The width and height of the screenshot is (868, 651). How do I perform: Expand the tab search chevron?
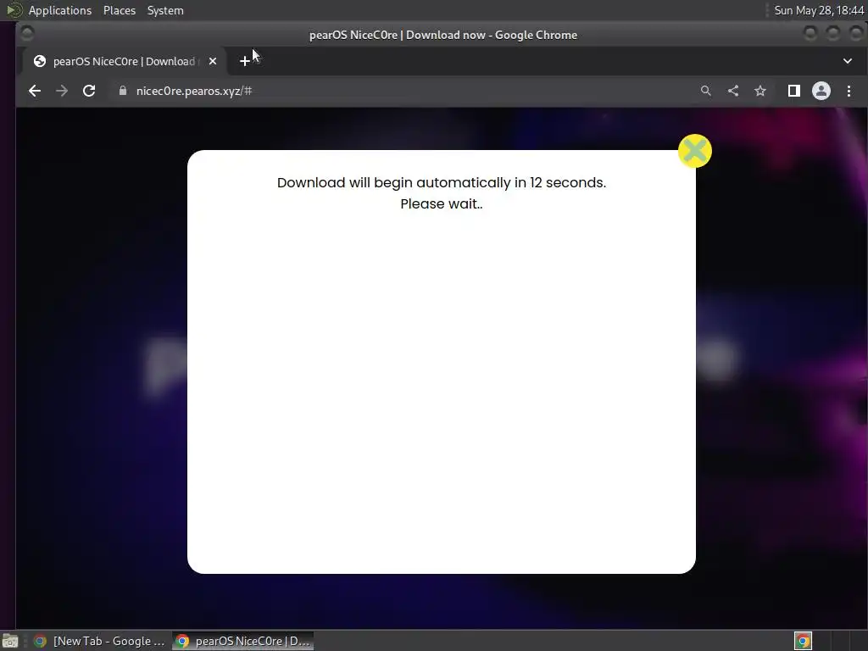pyautogui.click(x=848, y=61)
